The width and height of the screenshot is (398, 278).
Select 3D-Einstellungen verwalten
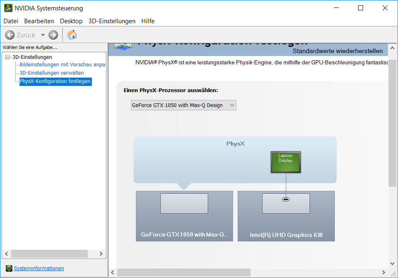(x=52, y=73)
